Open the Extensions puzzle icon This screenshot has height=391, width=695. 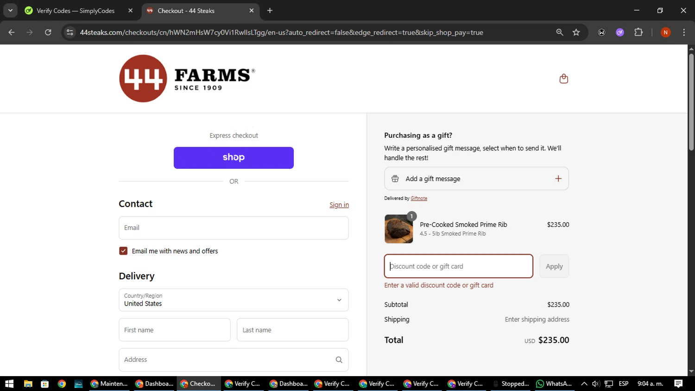tap(638, 32)
